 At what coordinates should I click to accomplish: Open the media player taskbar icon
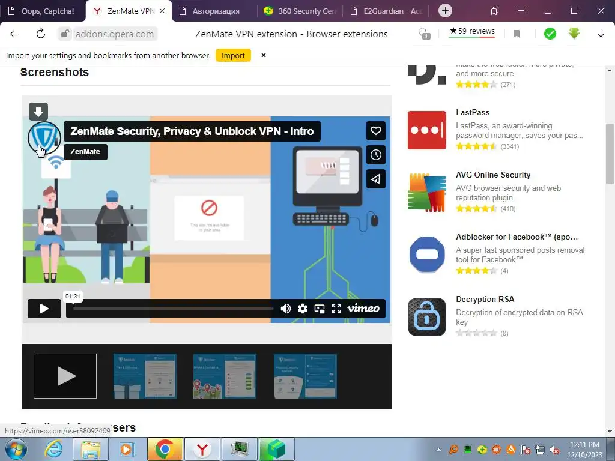click(x=126, y=449)
